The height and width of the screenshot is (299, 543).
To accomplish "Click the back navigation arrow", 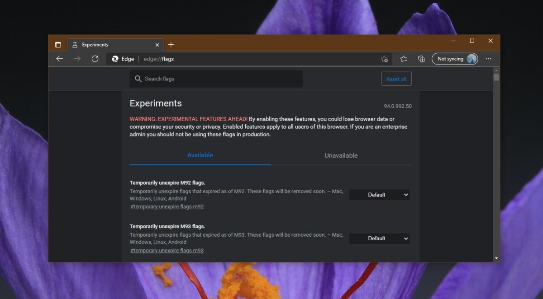I will (x=59, y=59).
